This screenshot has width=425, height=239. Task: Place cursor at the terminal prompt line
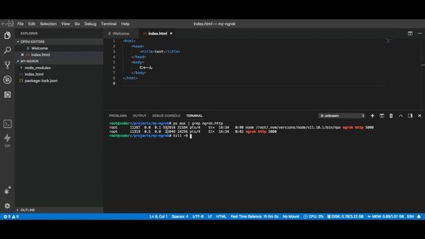191,135
